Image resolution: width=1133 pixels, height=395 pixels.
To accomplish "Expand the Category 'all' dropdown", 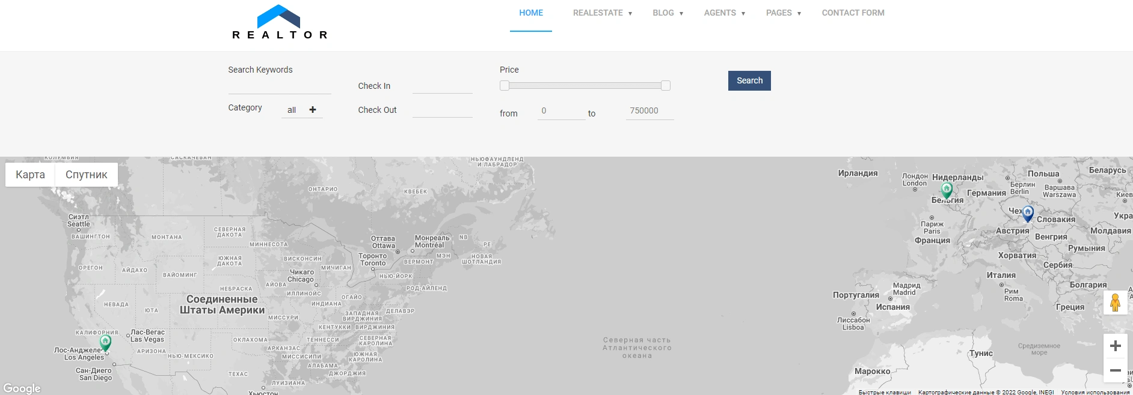I will (302, 110).
